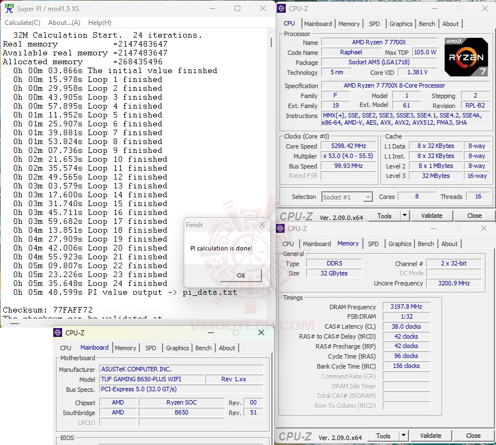This screenshot has height=445, width=496.
Task: Select CPU tab in bottom Mainboard CPU-Z window
Action: pos(65,348)
